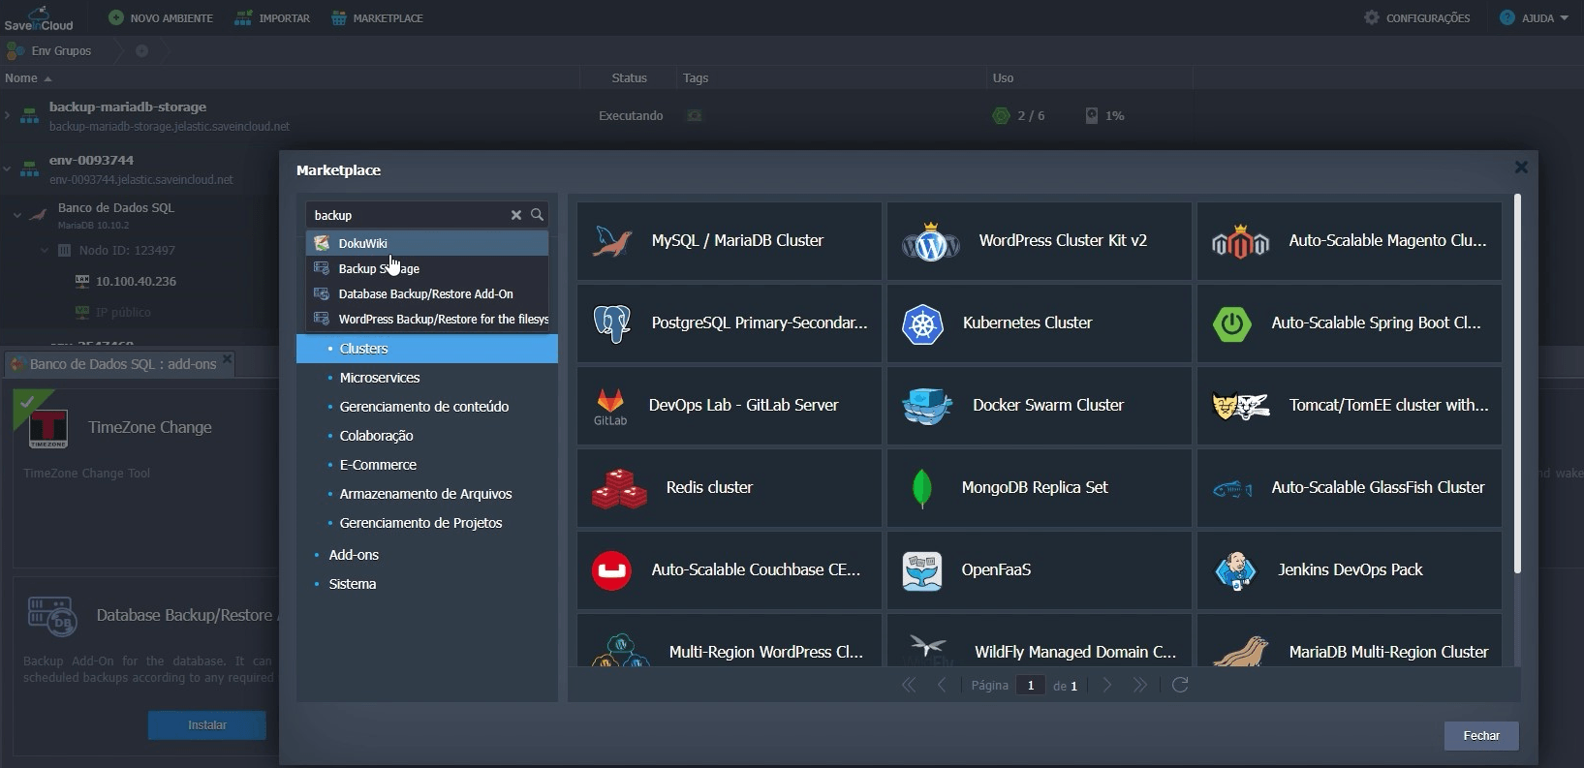Open the Add-ons category
This screenshot has width=1584, height=768.
[354, 555]
